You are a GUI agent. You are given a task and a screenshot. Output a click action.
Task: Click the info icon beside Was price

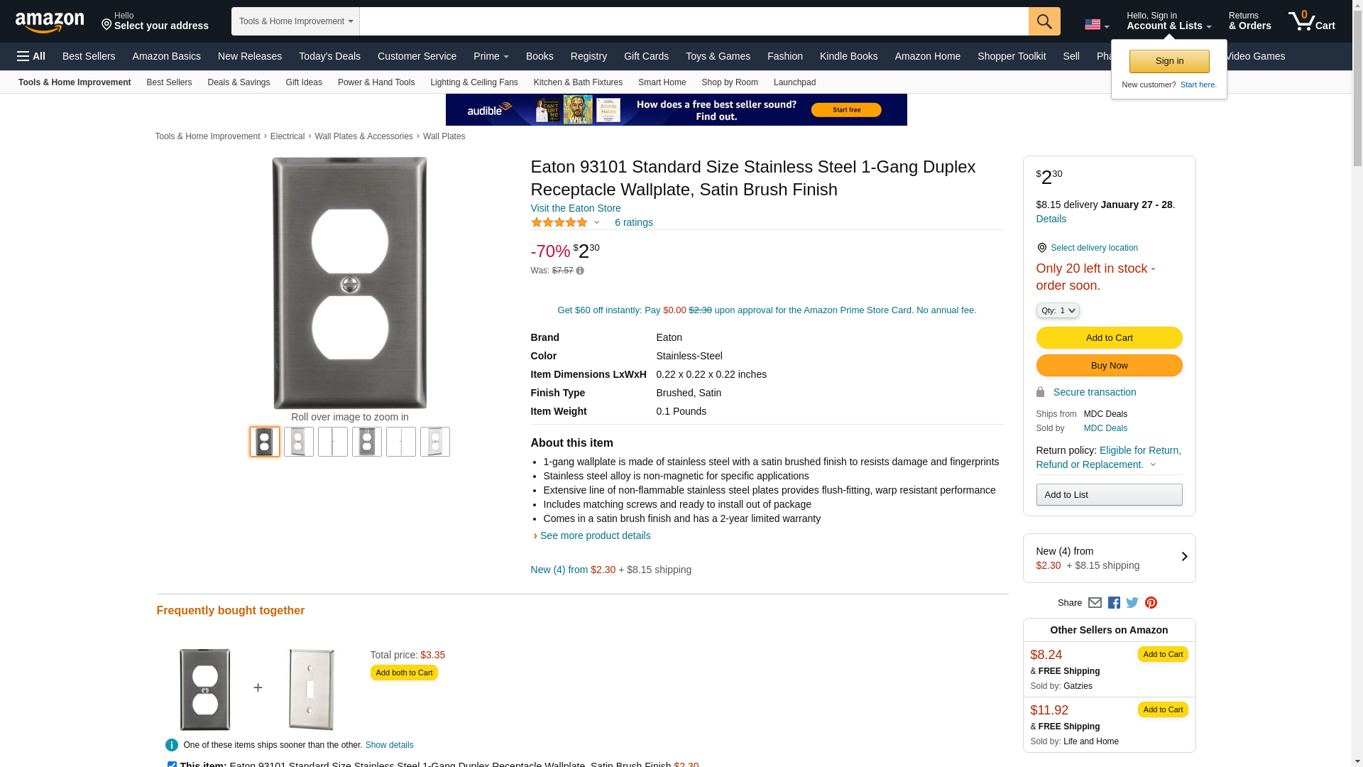(580, 271)
